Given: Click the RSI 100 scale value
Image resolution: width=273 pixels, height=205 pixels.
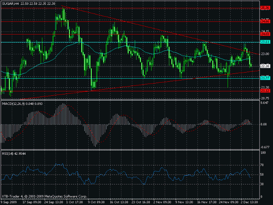Looking at the screenshot, I should pyautogui.click(x=263, y=153).
